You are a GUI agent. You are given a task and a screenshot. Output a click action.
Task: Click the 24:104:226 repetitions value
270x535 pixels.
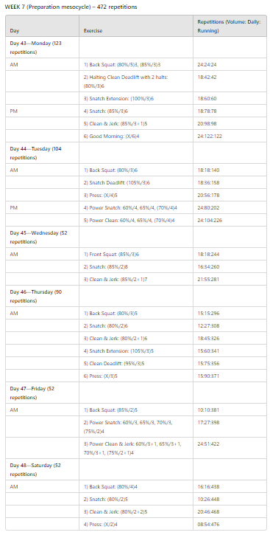(210, 220)
